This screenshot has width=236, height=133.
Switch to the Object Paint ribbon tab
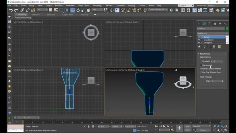coord(68,15)
